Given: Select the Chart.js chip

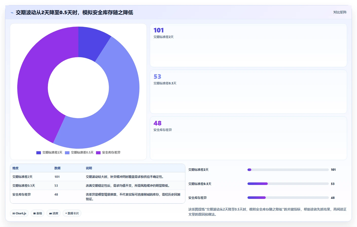Looking at the screenshot, I should click(19, 213).
